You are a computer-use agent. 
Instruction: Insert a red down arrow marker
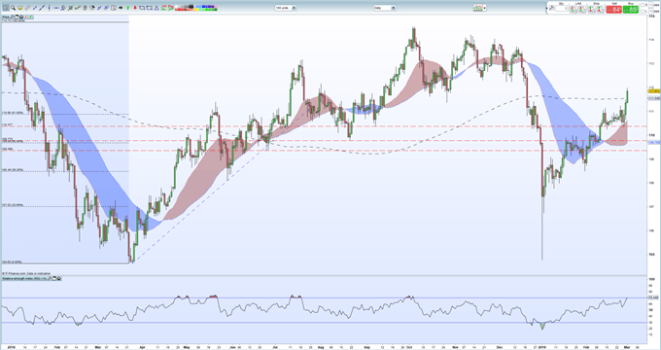tap(135, 8)
